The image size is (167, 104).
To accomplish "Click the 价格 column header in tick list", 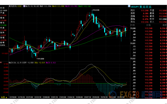I will tap(148, 25).
